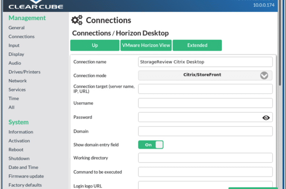Click the Username input field
The width and height of the screenshot is (286, 189).
[x=205, y=103]
